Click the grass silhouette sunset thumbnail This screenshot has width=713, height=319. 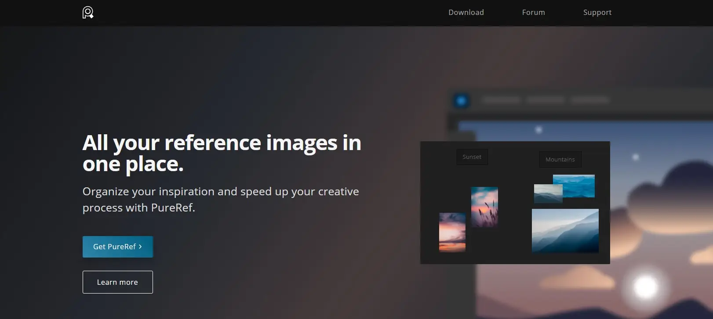pos(484,207)
